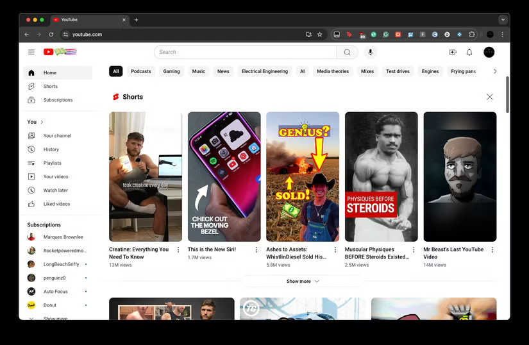The height and width of the screenshot is (345, 529).
Task: Dismiss the Shorts shelf
Action: click(489, 97)
